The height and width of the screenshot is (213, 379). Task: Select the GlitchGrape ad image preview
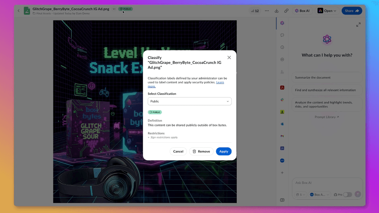[x=145, y=112]
